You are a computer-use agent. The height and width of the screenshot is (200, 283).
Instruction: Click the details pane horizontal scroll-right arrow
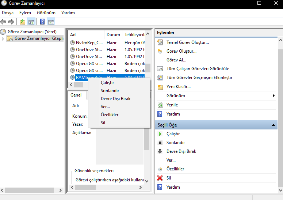(141, 188)
